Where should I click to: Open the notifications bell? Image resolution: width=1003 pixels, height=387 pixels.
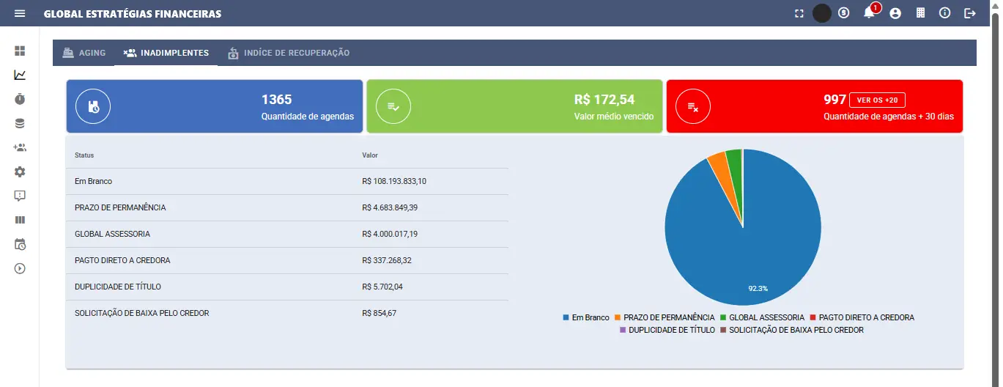coord(870,13)
